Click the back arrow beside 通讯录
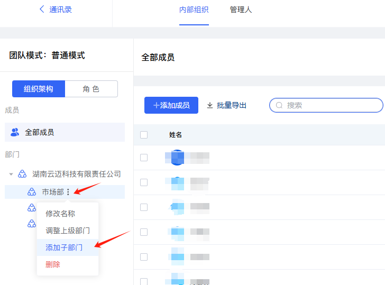Image resolution: width=385 pixels, height=285 pixels. 42,9
